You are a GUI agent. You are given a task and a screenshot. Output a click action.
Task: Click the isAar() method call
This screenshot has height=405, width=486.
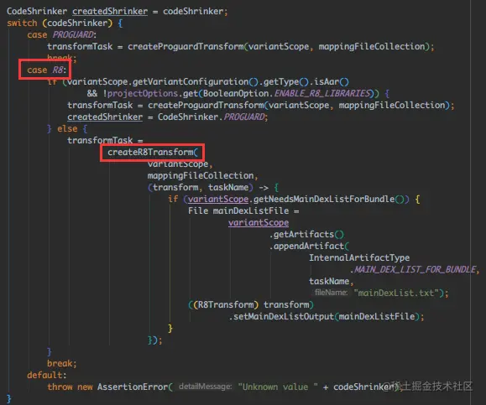click(332, 81)
